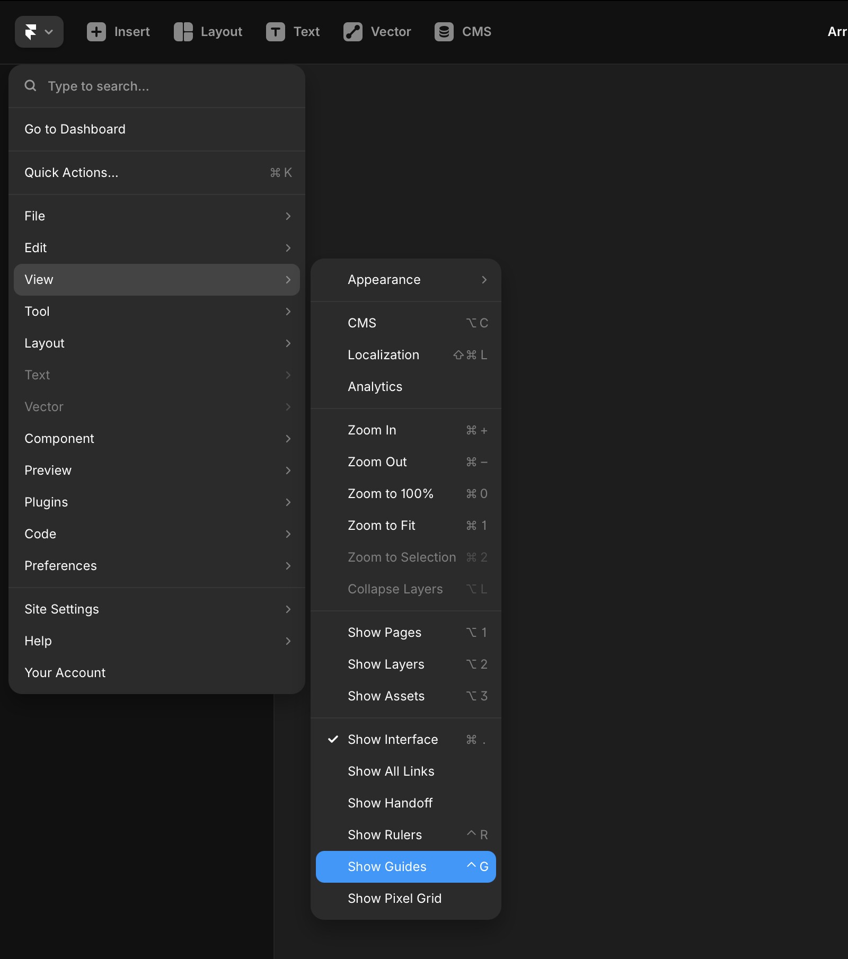This screenshot has height=959, width=848.
Task: Expand the Preview submenu
Action: [157, 470]
